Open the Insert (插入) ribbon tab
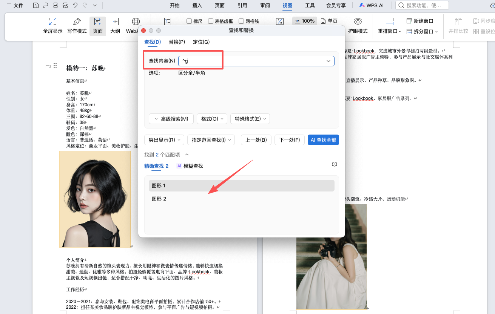This screenshot has width=495, height=314. coord(197,5)
